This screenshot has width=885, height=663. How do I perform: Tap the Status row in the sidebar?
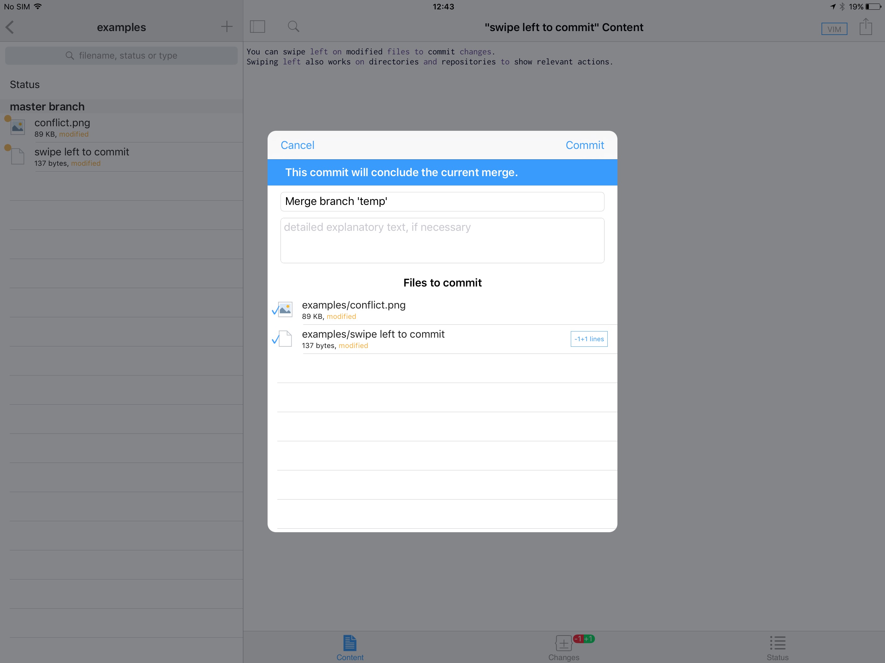point(121,84)
